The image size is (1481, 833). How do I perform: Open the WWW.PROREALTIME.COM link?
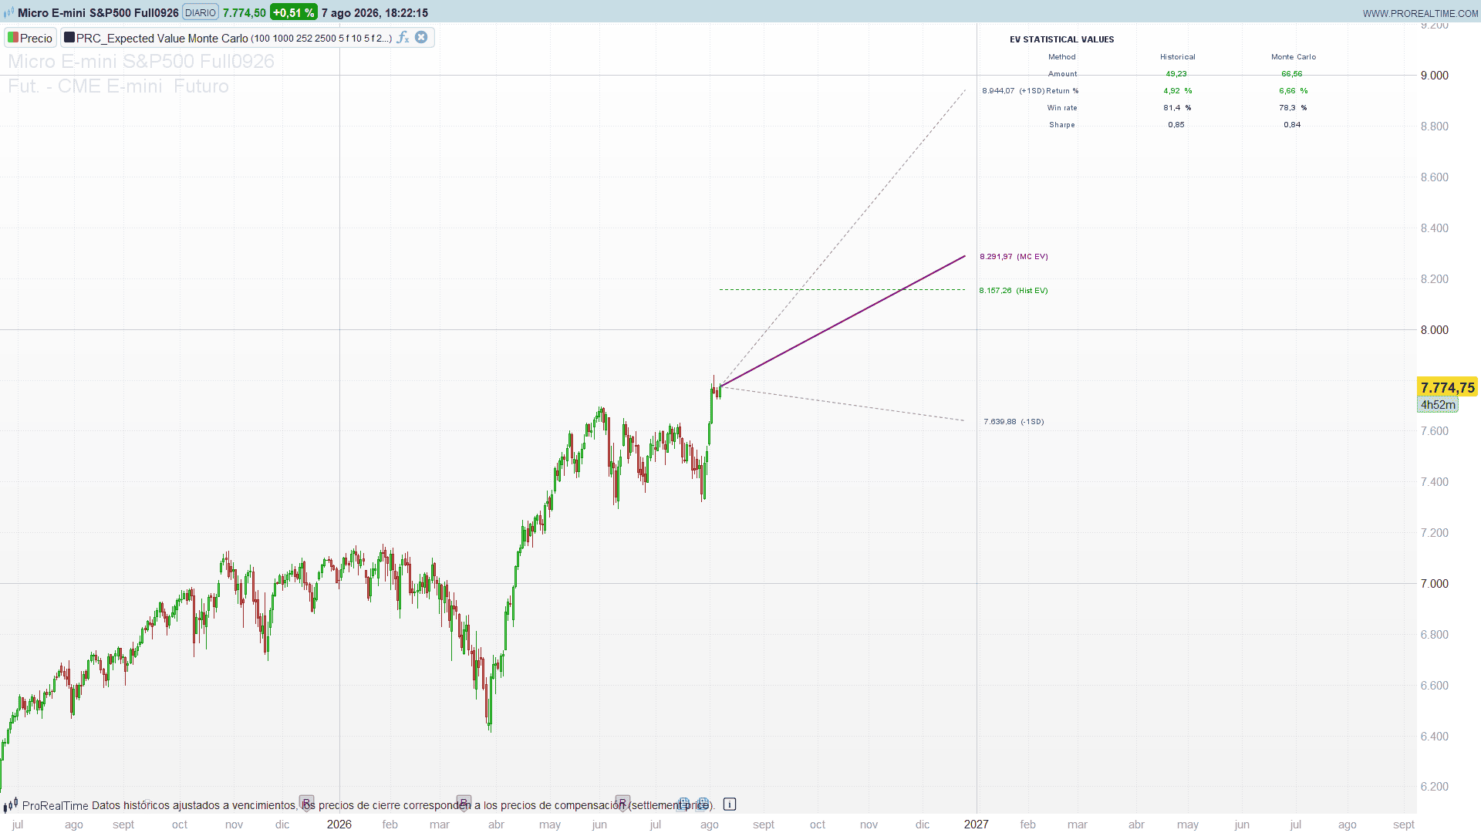[x=1420, y=13]
